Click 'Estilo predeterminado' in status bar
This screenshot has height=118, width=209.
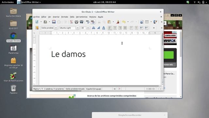point(75,89)
